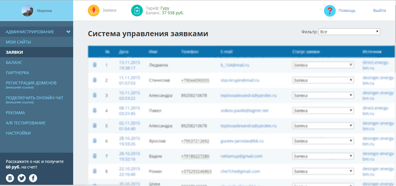Click phone number +79537212692
This screenshot has height=186, width=396.
point(195,141)
